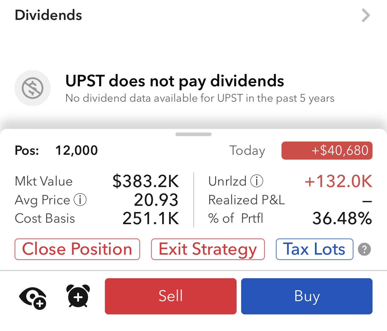Open Dividends details with the chevron arrow

coord(365,15)
